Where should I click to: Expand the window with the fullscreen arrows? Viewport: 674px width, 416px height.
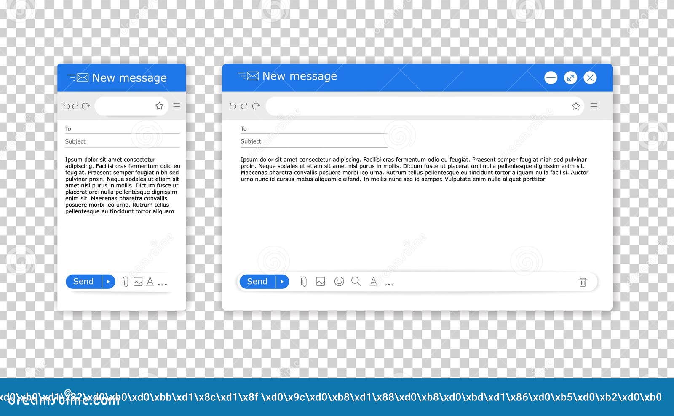(570, 78)
